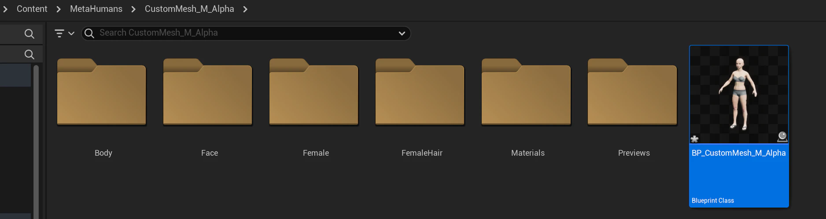The height and width of the screenshot is (219, 826).
Task: Open the Face folder
Action: point(208,92)
